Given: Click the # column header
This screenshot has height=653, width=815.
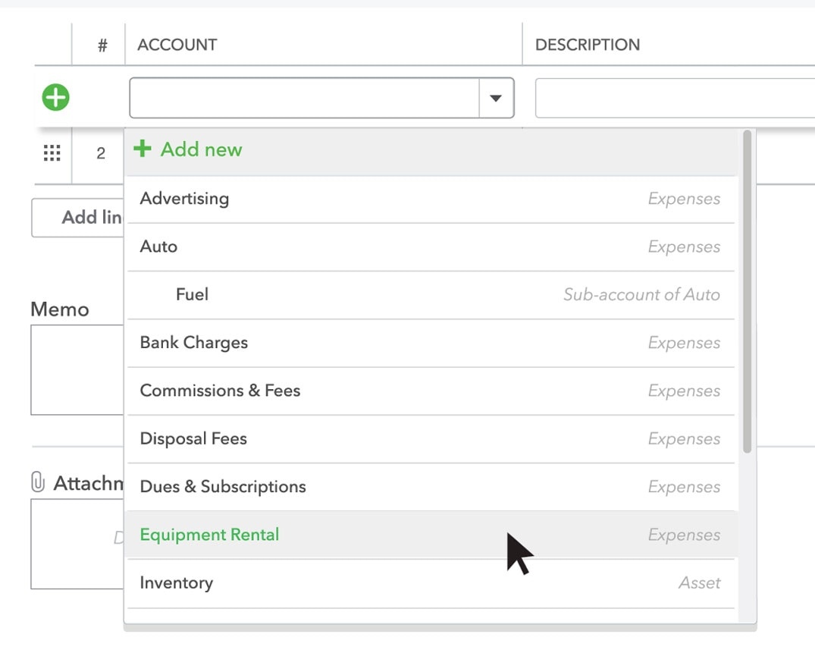Looking at the screenshot, I should (x=102, y=46).
